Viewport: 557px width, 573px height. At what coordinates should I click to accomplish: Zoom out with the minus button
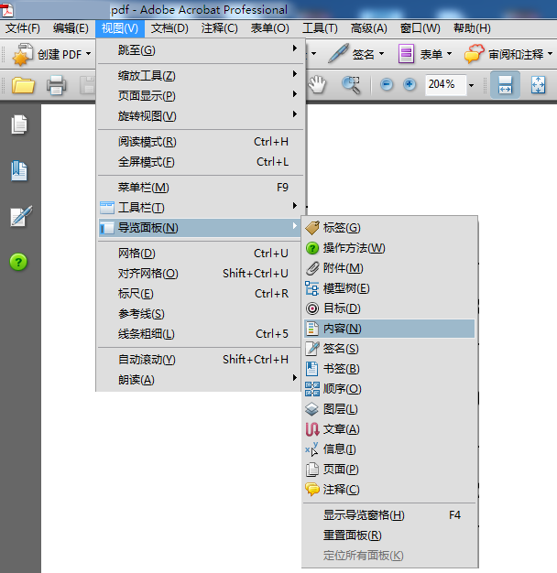coord(387,85)
